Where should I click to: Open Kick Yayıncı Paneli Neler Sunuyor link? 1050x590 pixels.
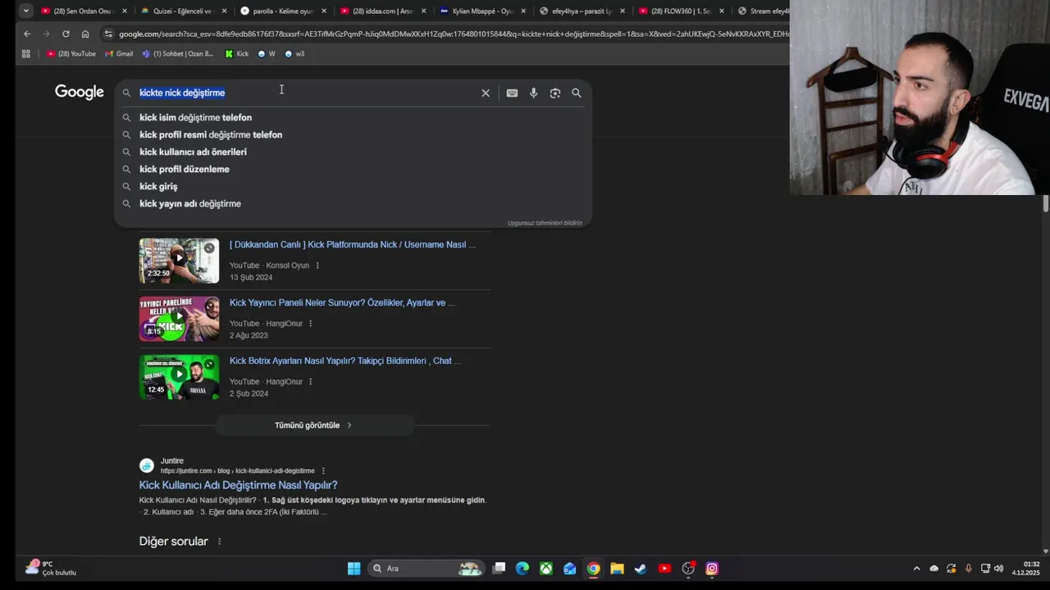(x=342, y=302)
